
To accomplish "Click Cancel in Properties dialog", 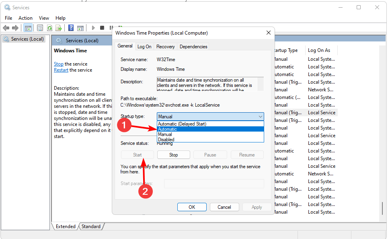I will tap(224, 207).
